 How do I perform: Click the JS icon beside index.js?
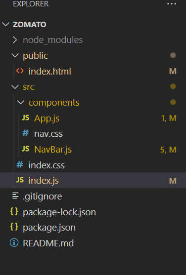20,180
